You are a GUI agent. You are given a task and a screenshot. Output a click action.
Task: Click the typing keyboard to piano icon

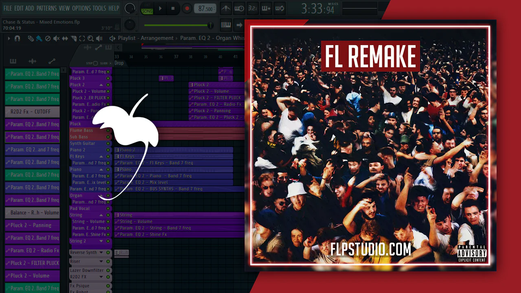226,25
